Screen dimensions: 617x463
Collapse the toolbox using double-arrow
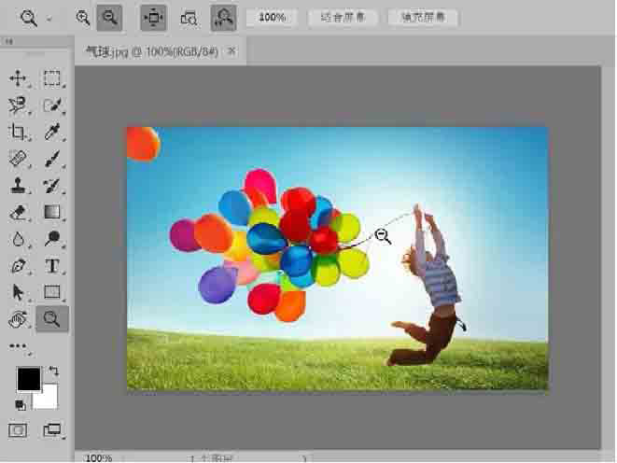(x=8, y=41)
